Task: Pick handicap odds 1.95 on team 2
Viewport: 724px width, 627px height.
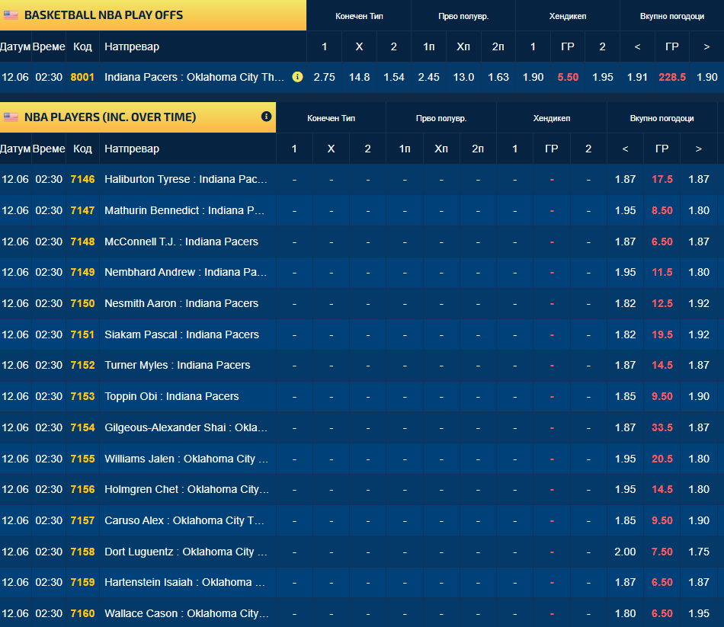Action: click(603, 77)
